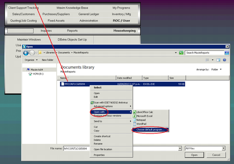The height and width of the screenshot is (164, 234).
Task: Click the VCFB (R:) drive icon
Action: pyautogui.click(x=30, y=74)
